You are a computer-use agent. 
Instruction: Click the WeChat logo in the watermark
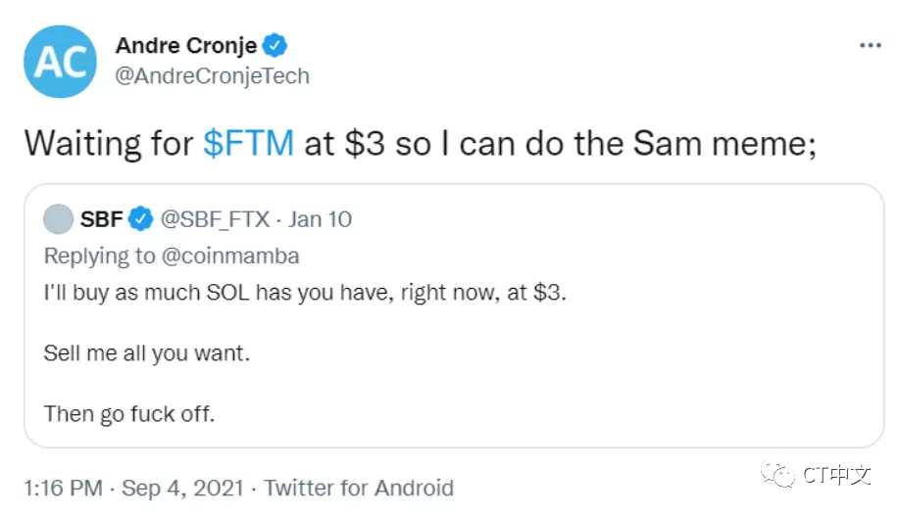click(781, 476)
